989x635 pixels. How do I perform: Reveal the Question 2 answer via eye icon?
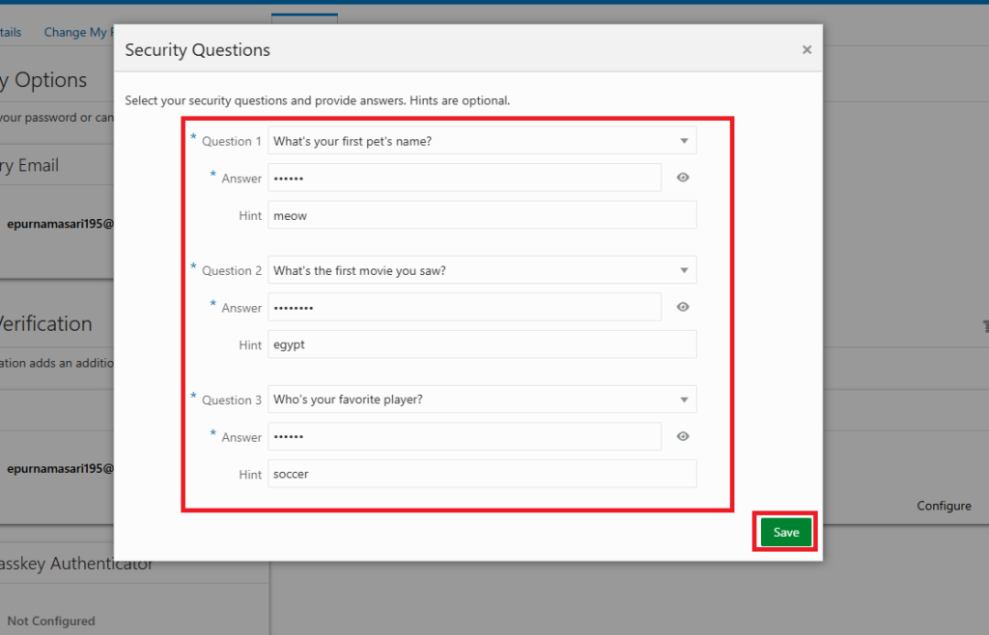683,307
